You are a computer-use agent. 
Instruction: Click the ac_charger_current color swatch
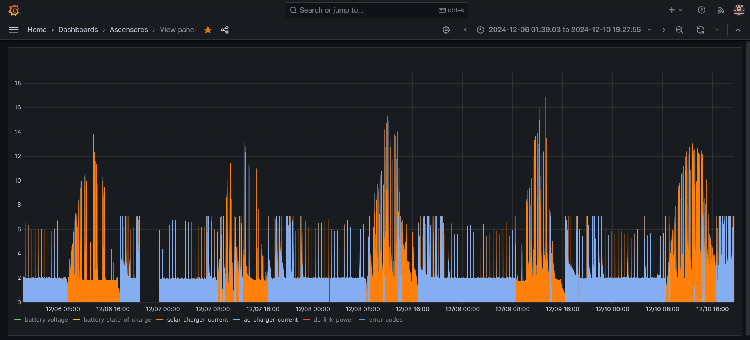[236, 320]
